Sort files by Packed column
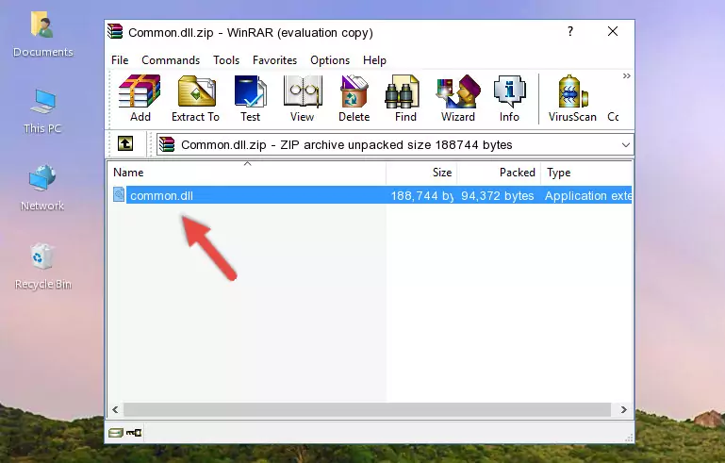725x463 pixels. tap(499, 173)
